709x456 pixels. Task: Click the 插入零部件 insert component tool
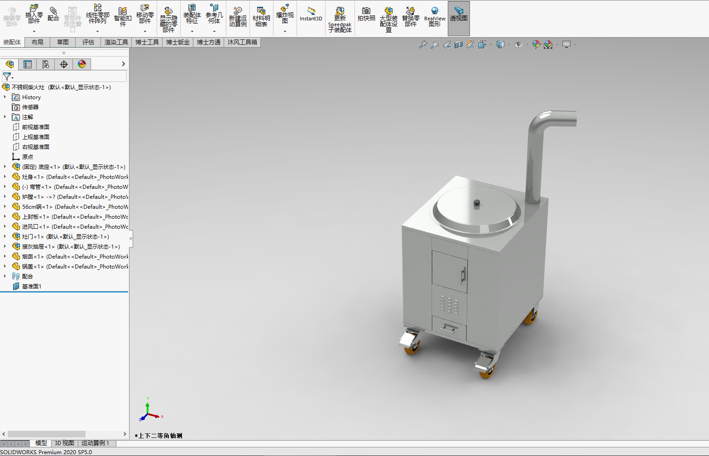34,14
